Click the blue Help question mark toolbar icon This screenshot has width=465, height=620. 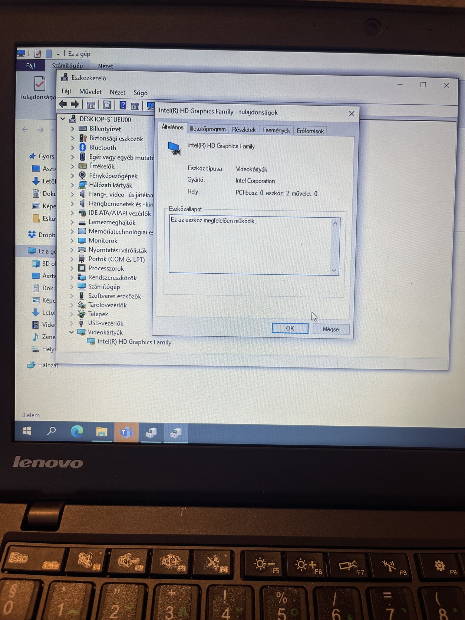(x=123, y=105)
